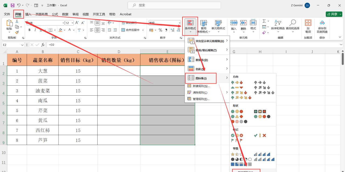Viewport: 345px width, 172px height.
Task: Open the Conditional Formatting dropdown
Action: [x=190, y=26]
